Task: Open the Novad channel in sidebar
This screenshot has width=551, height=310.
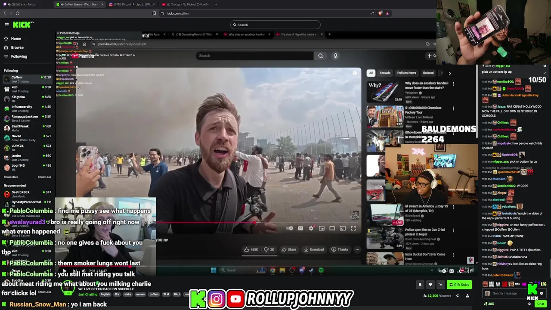Action: 27,138
